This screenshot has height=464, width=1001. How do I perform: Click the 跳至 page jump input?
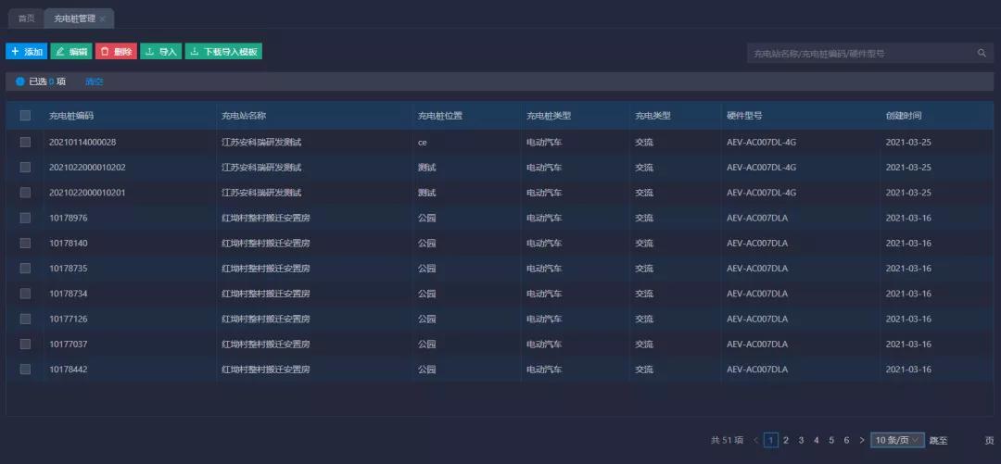(x=967, y=441)
